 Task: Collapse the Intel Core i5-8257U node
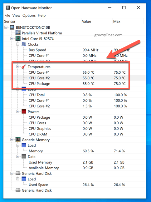point(12,38)
